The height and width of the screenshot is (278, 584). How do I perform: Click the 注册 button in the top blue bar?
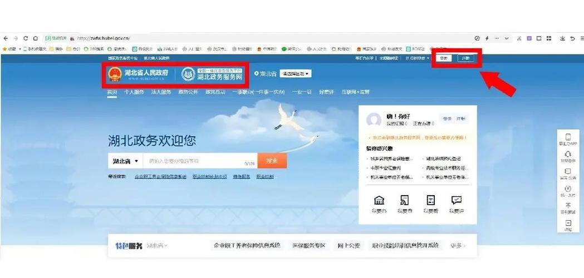pos(465,58)
